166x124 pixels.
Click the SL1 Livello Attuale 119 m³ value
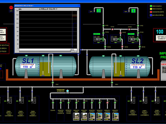[28, 67]
